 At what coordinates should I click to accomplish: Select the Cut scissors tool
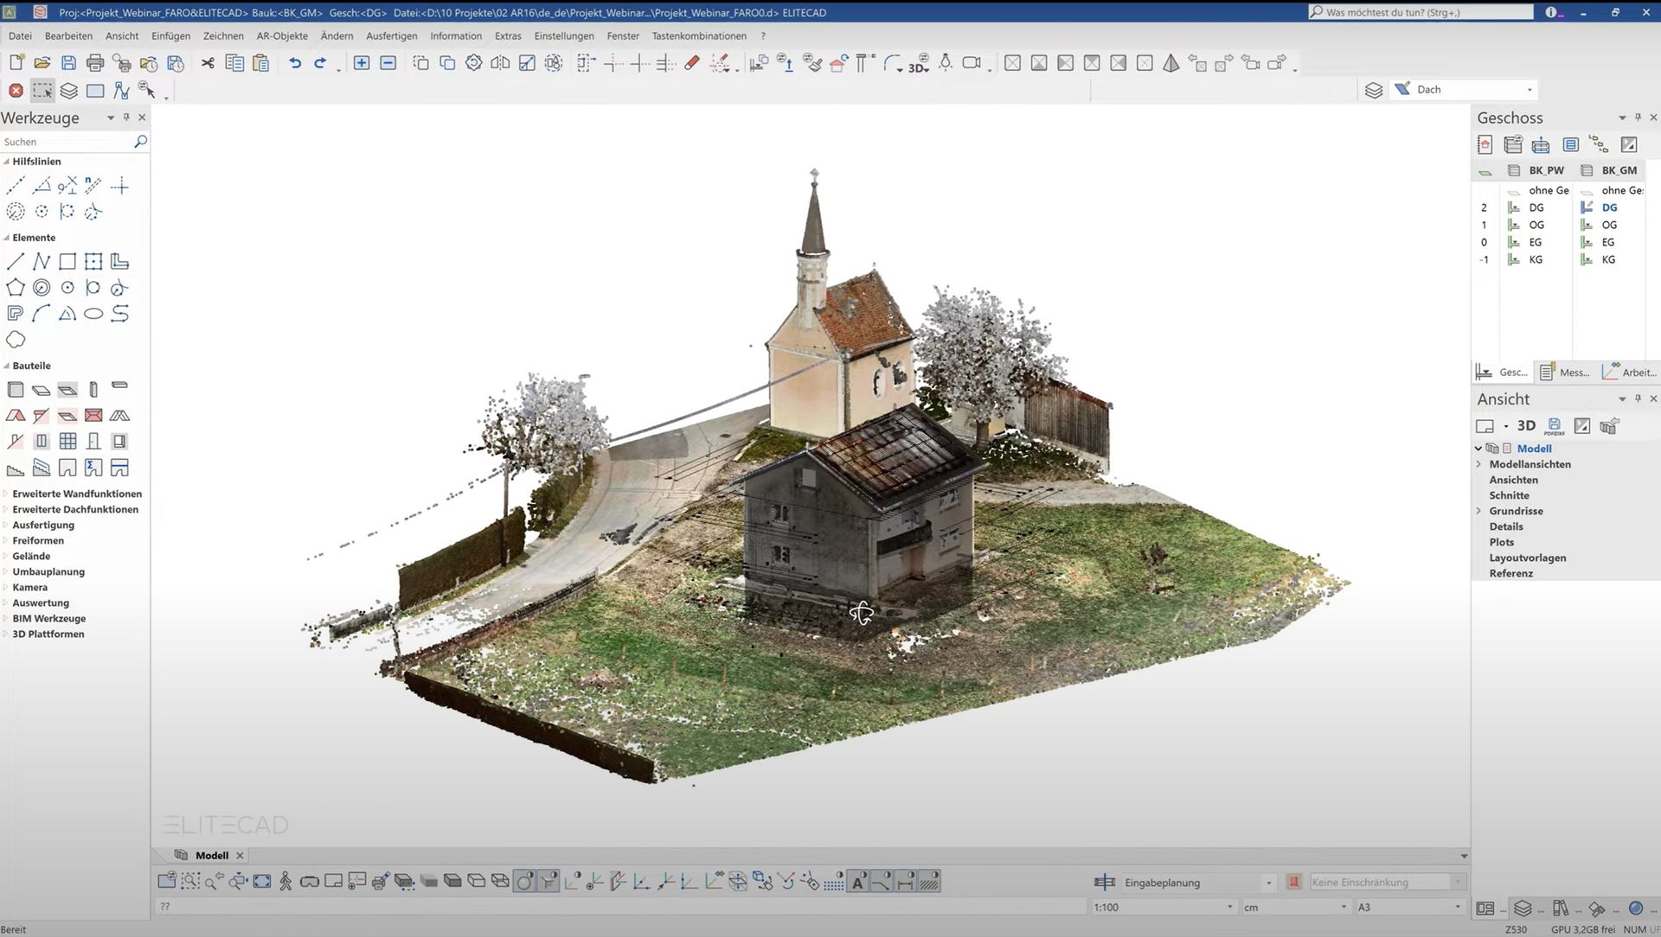point(208,63)
